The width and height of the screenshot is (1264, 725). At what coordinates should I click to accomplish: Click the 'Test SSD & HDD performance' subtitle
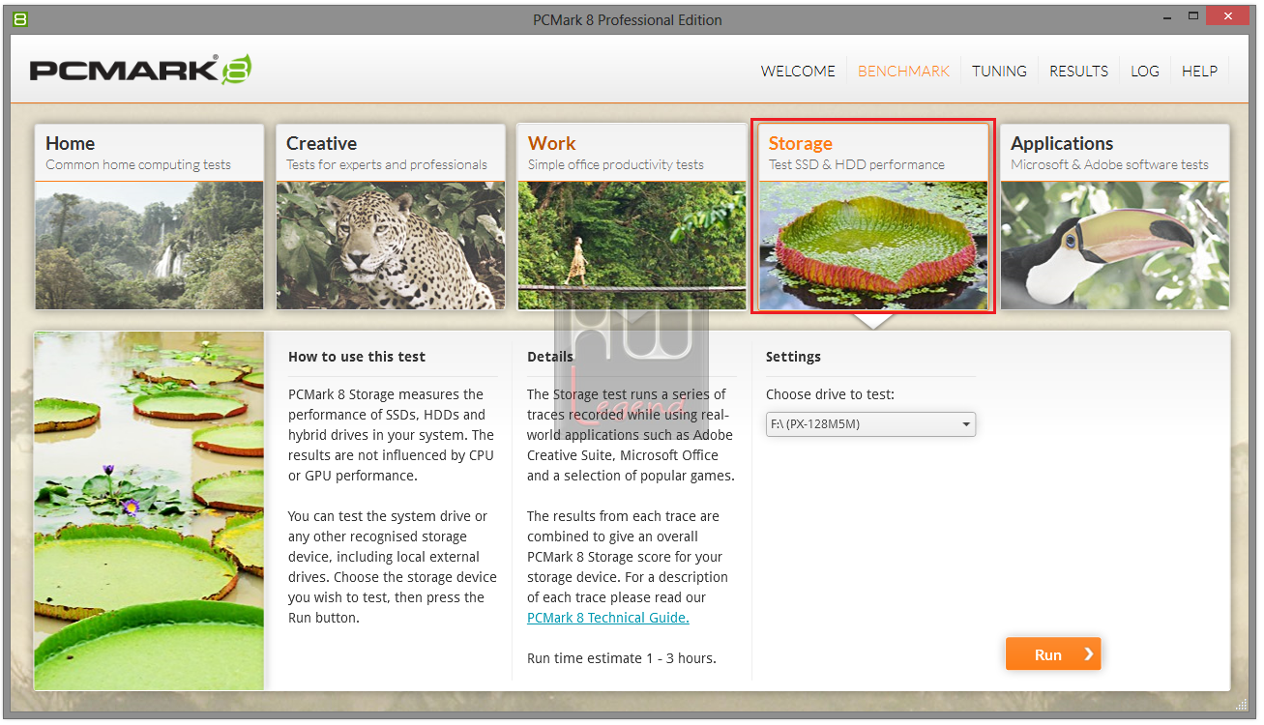[x=857, y=164]
